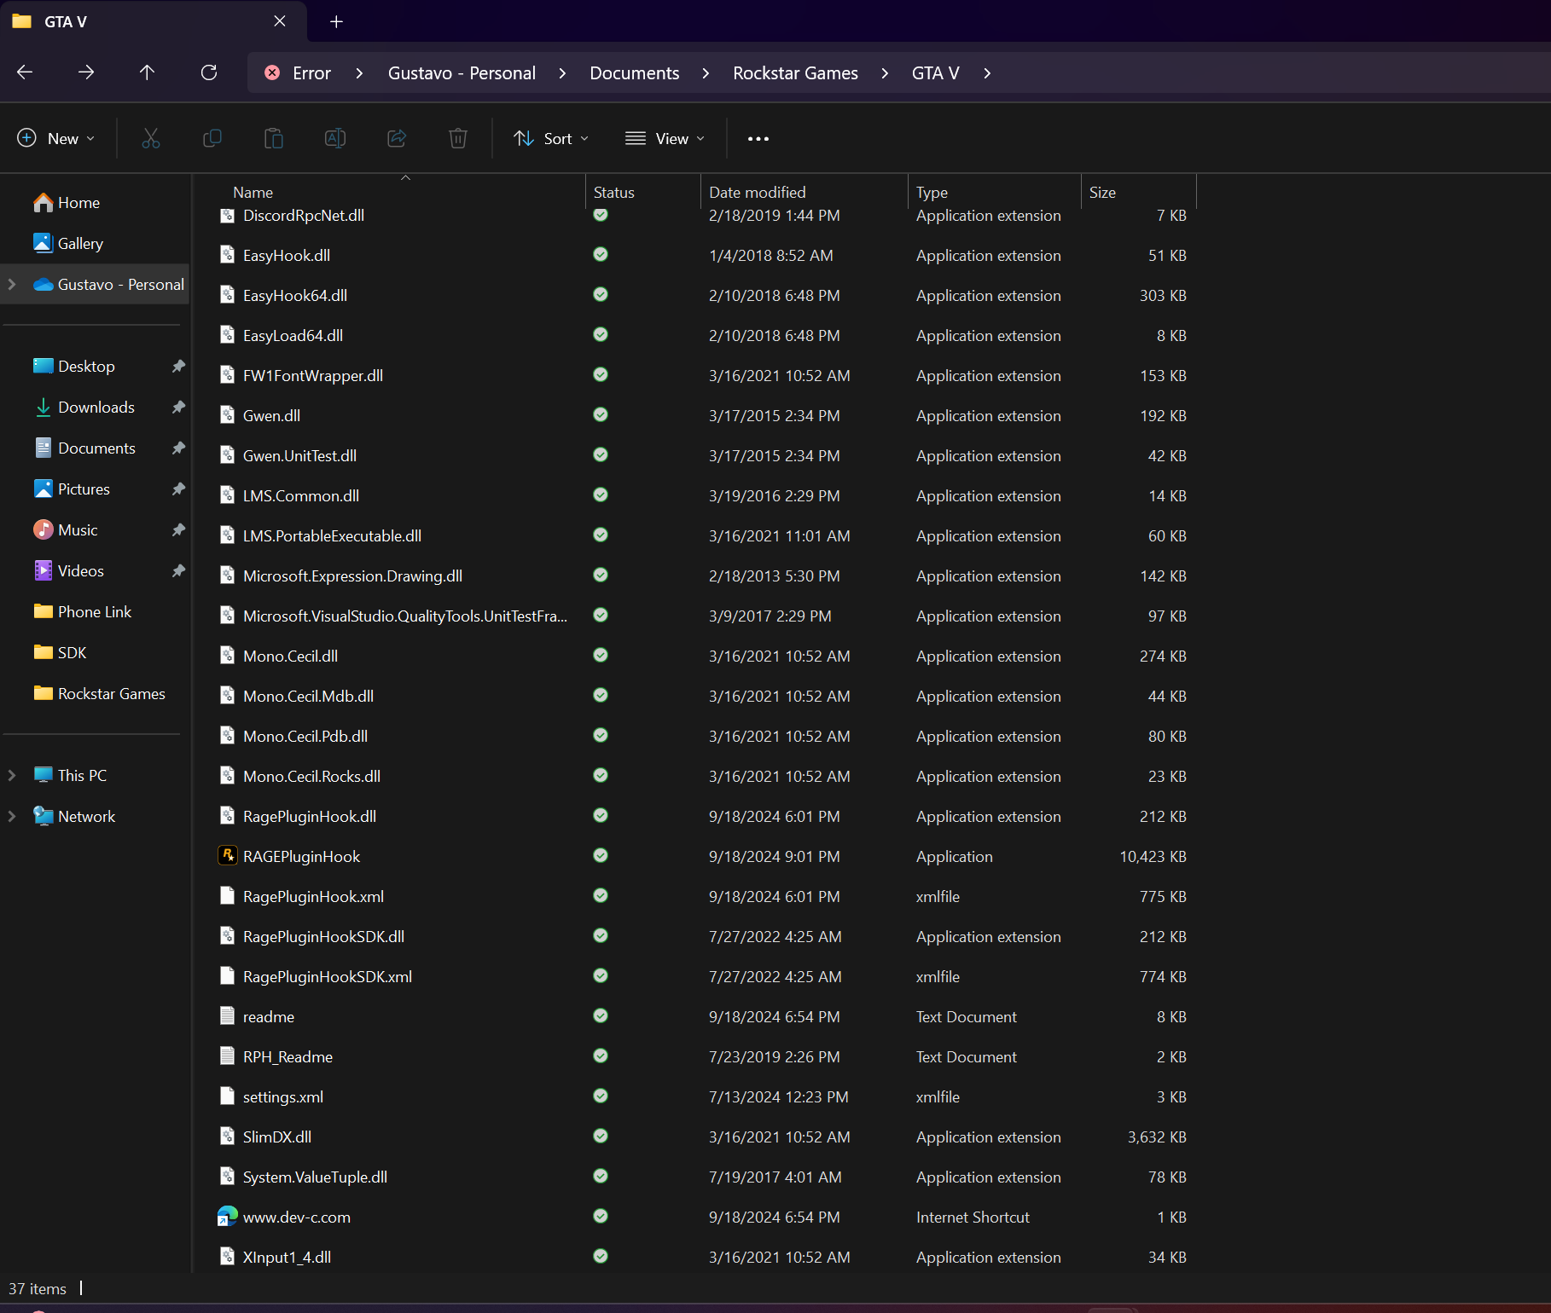The image size is (1551, 1313).
Task: Go up one folder level
Action: click(x=147, y=72)
